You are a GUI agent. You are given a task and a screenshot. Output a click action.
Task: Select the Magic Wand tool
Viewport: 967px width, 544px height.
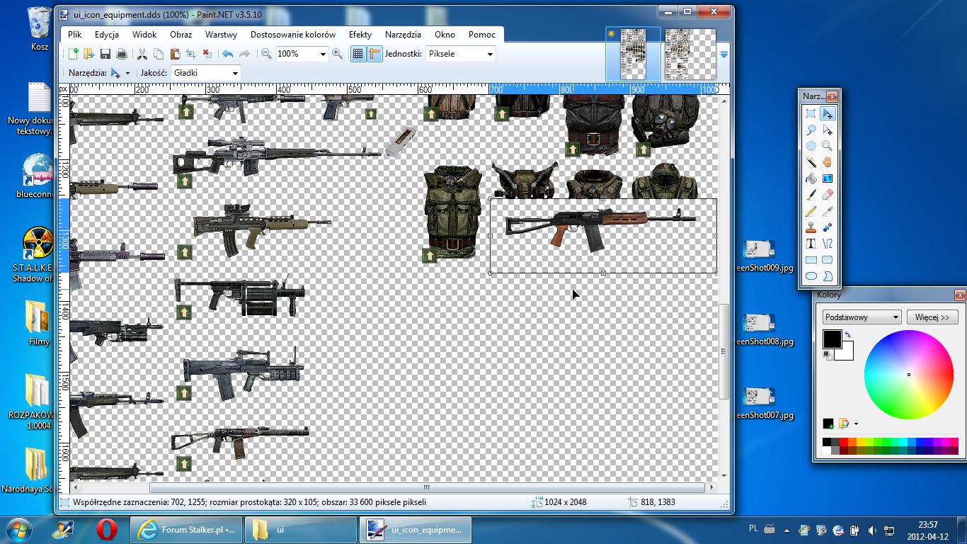coord(811,162)
